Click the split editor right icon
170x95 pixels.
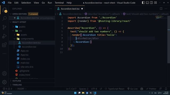pyautogui.click(x=161, y=9)
